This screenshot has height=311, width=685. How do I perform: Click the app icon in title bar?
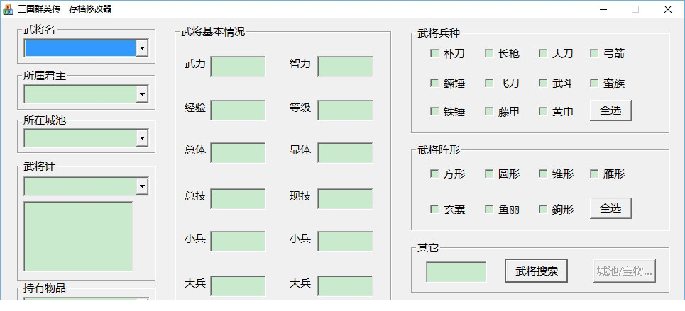tap(8, 9)
